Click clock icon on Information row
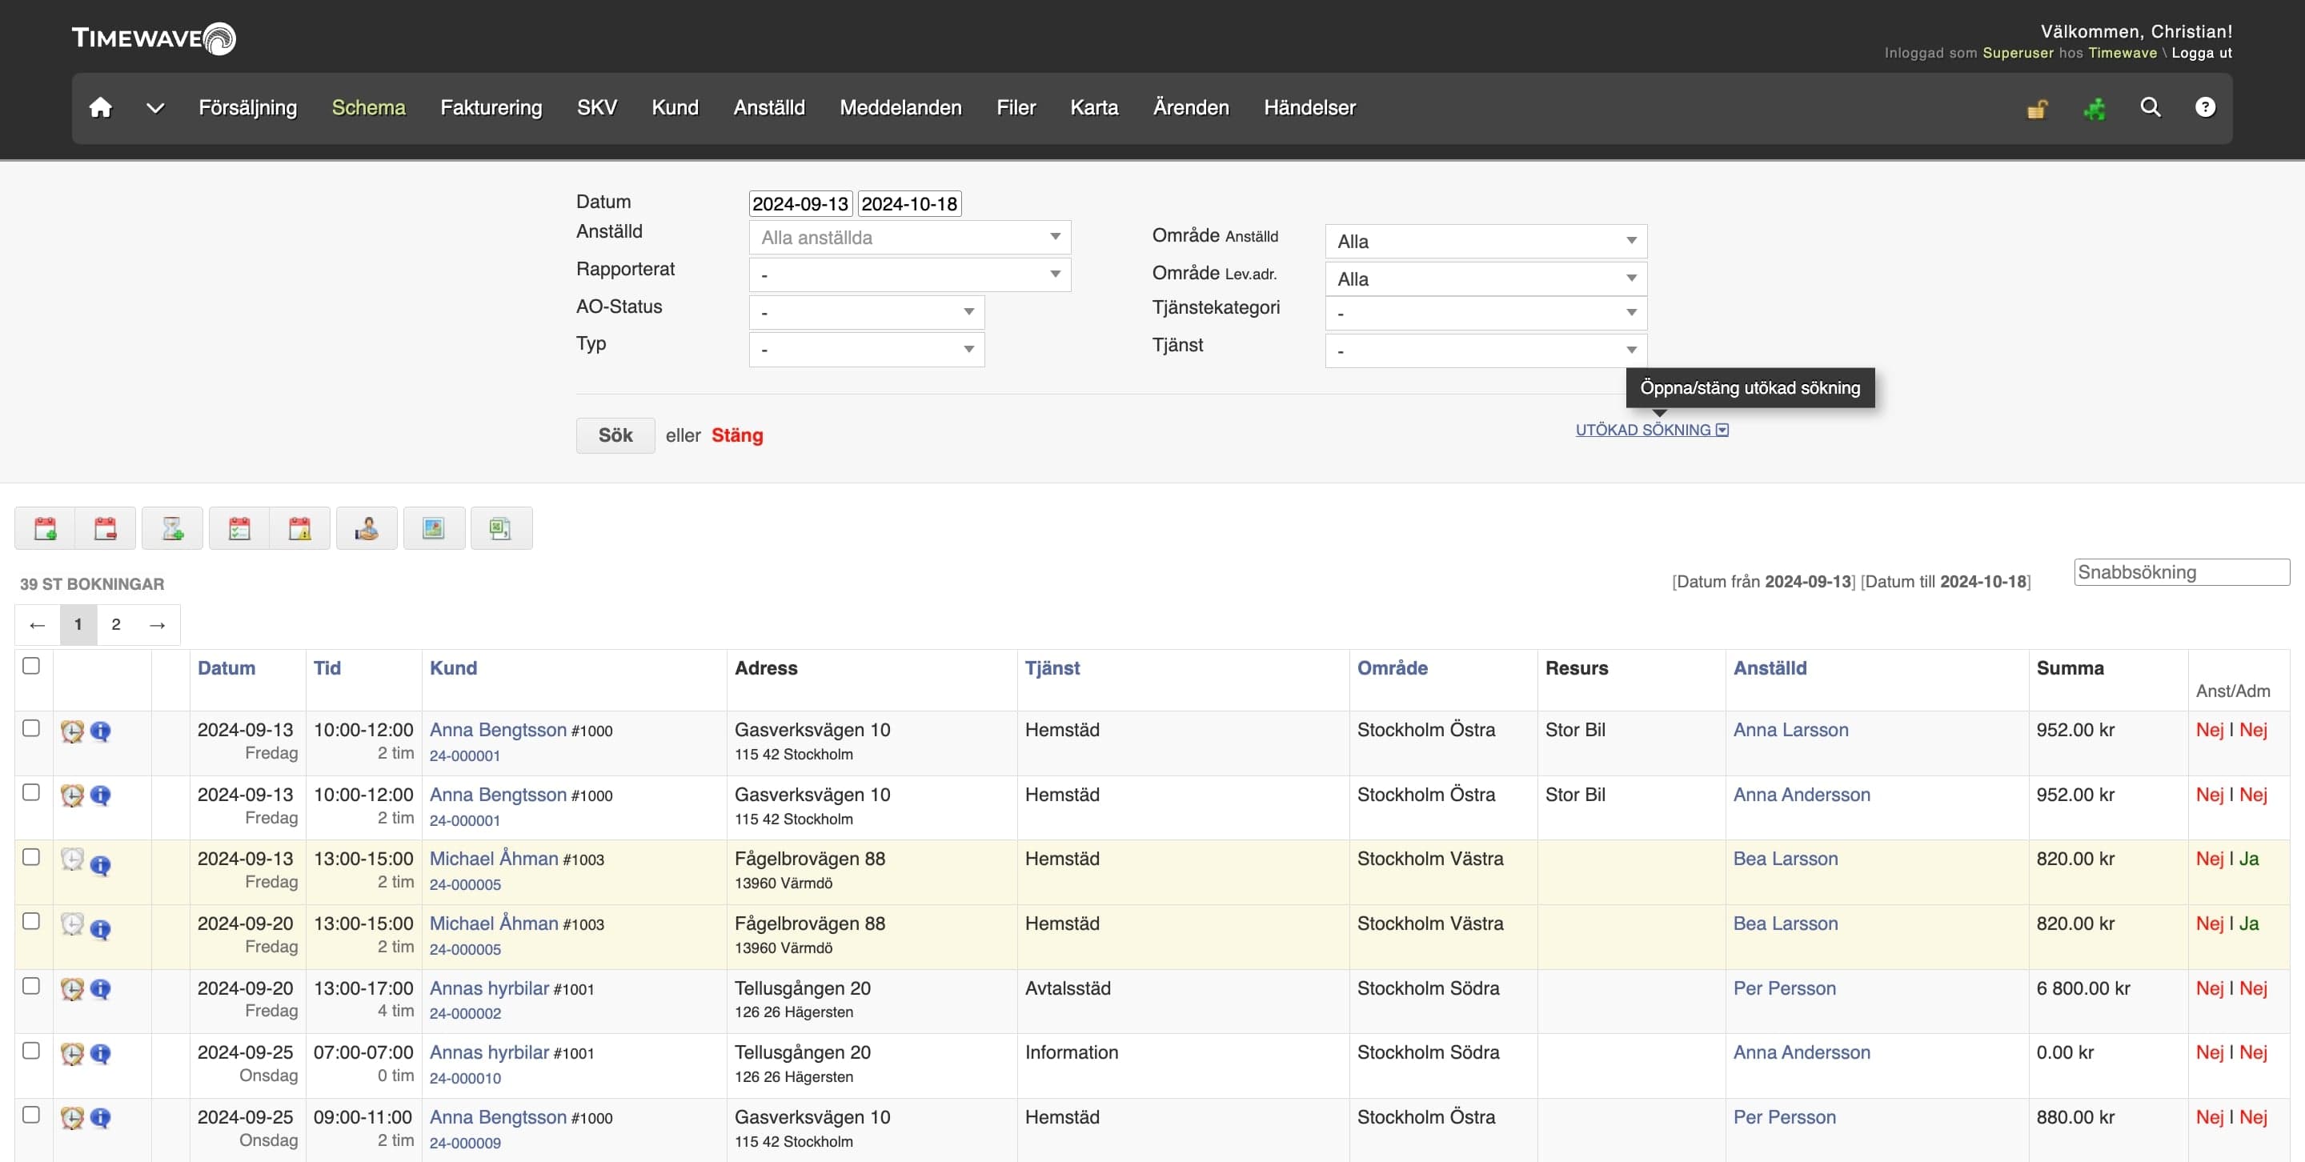2305x1162 pixels. (71, 1054)
